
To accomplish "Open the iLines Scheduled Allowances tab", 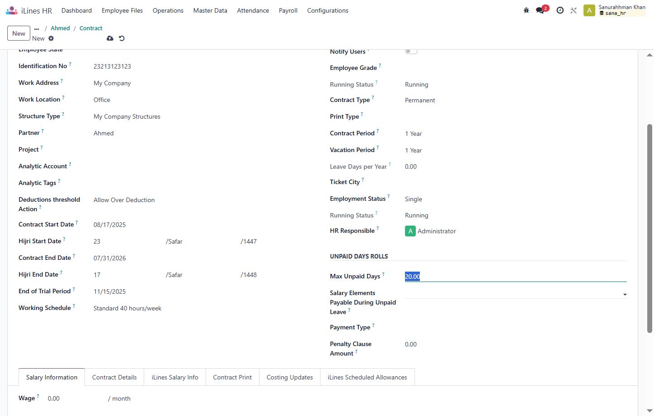I will pyautogui.click(x=367, y=377).
